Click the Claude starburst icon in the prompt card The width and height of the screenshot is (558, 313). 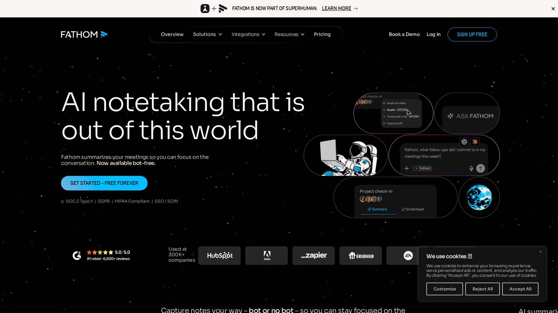click(x=475, y=142)
